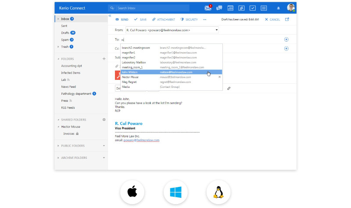Screen dimensions: 351x208
Task: Cancel the draft message
Action: click(x=272, y=20)
